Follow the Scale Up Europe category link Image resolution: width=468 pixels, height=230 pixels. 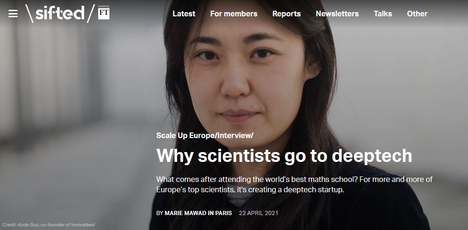[x=185, y=136]
